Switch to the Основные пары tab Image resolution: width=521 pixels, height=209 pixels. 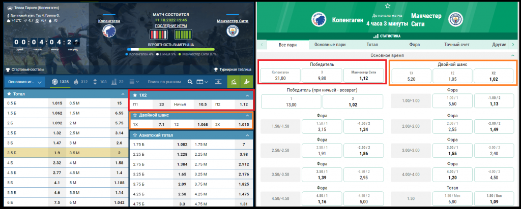(x=330, y=45)
